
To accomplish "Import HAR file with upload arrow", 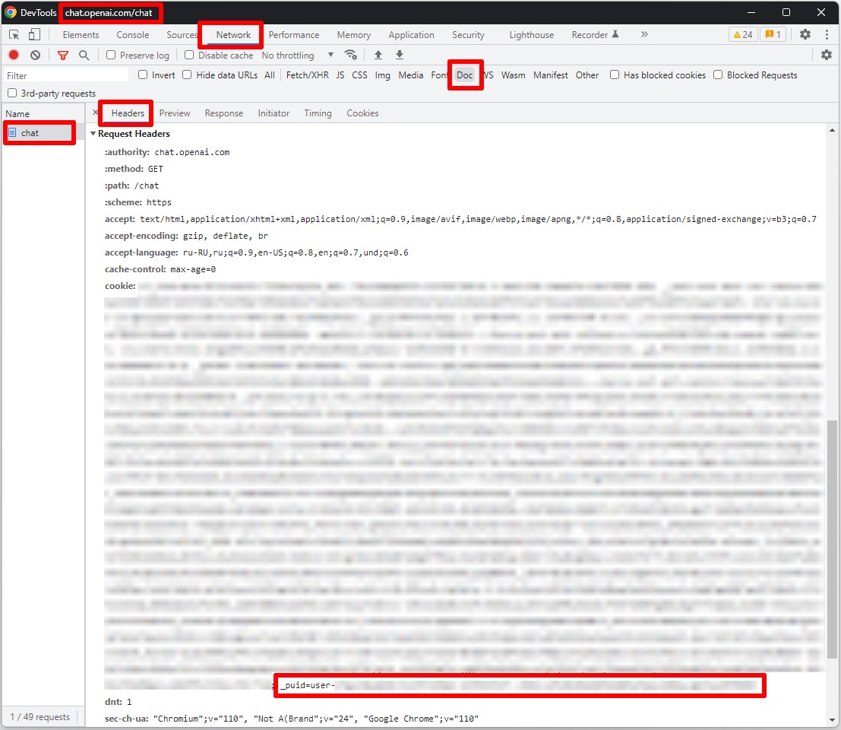I will click(378, 55).
